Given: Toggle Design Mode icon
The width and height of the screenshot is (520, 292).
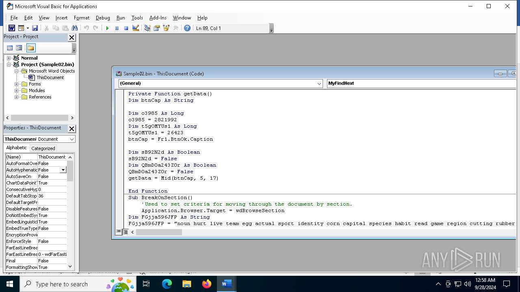Looking at the screenshot, I should (x=136, y=28).
